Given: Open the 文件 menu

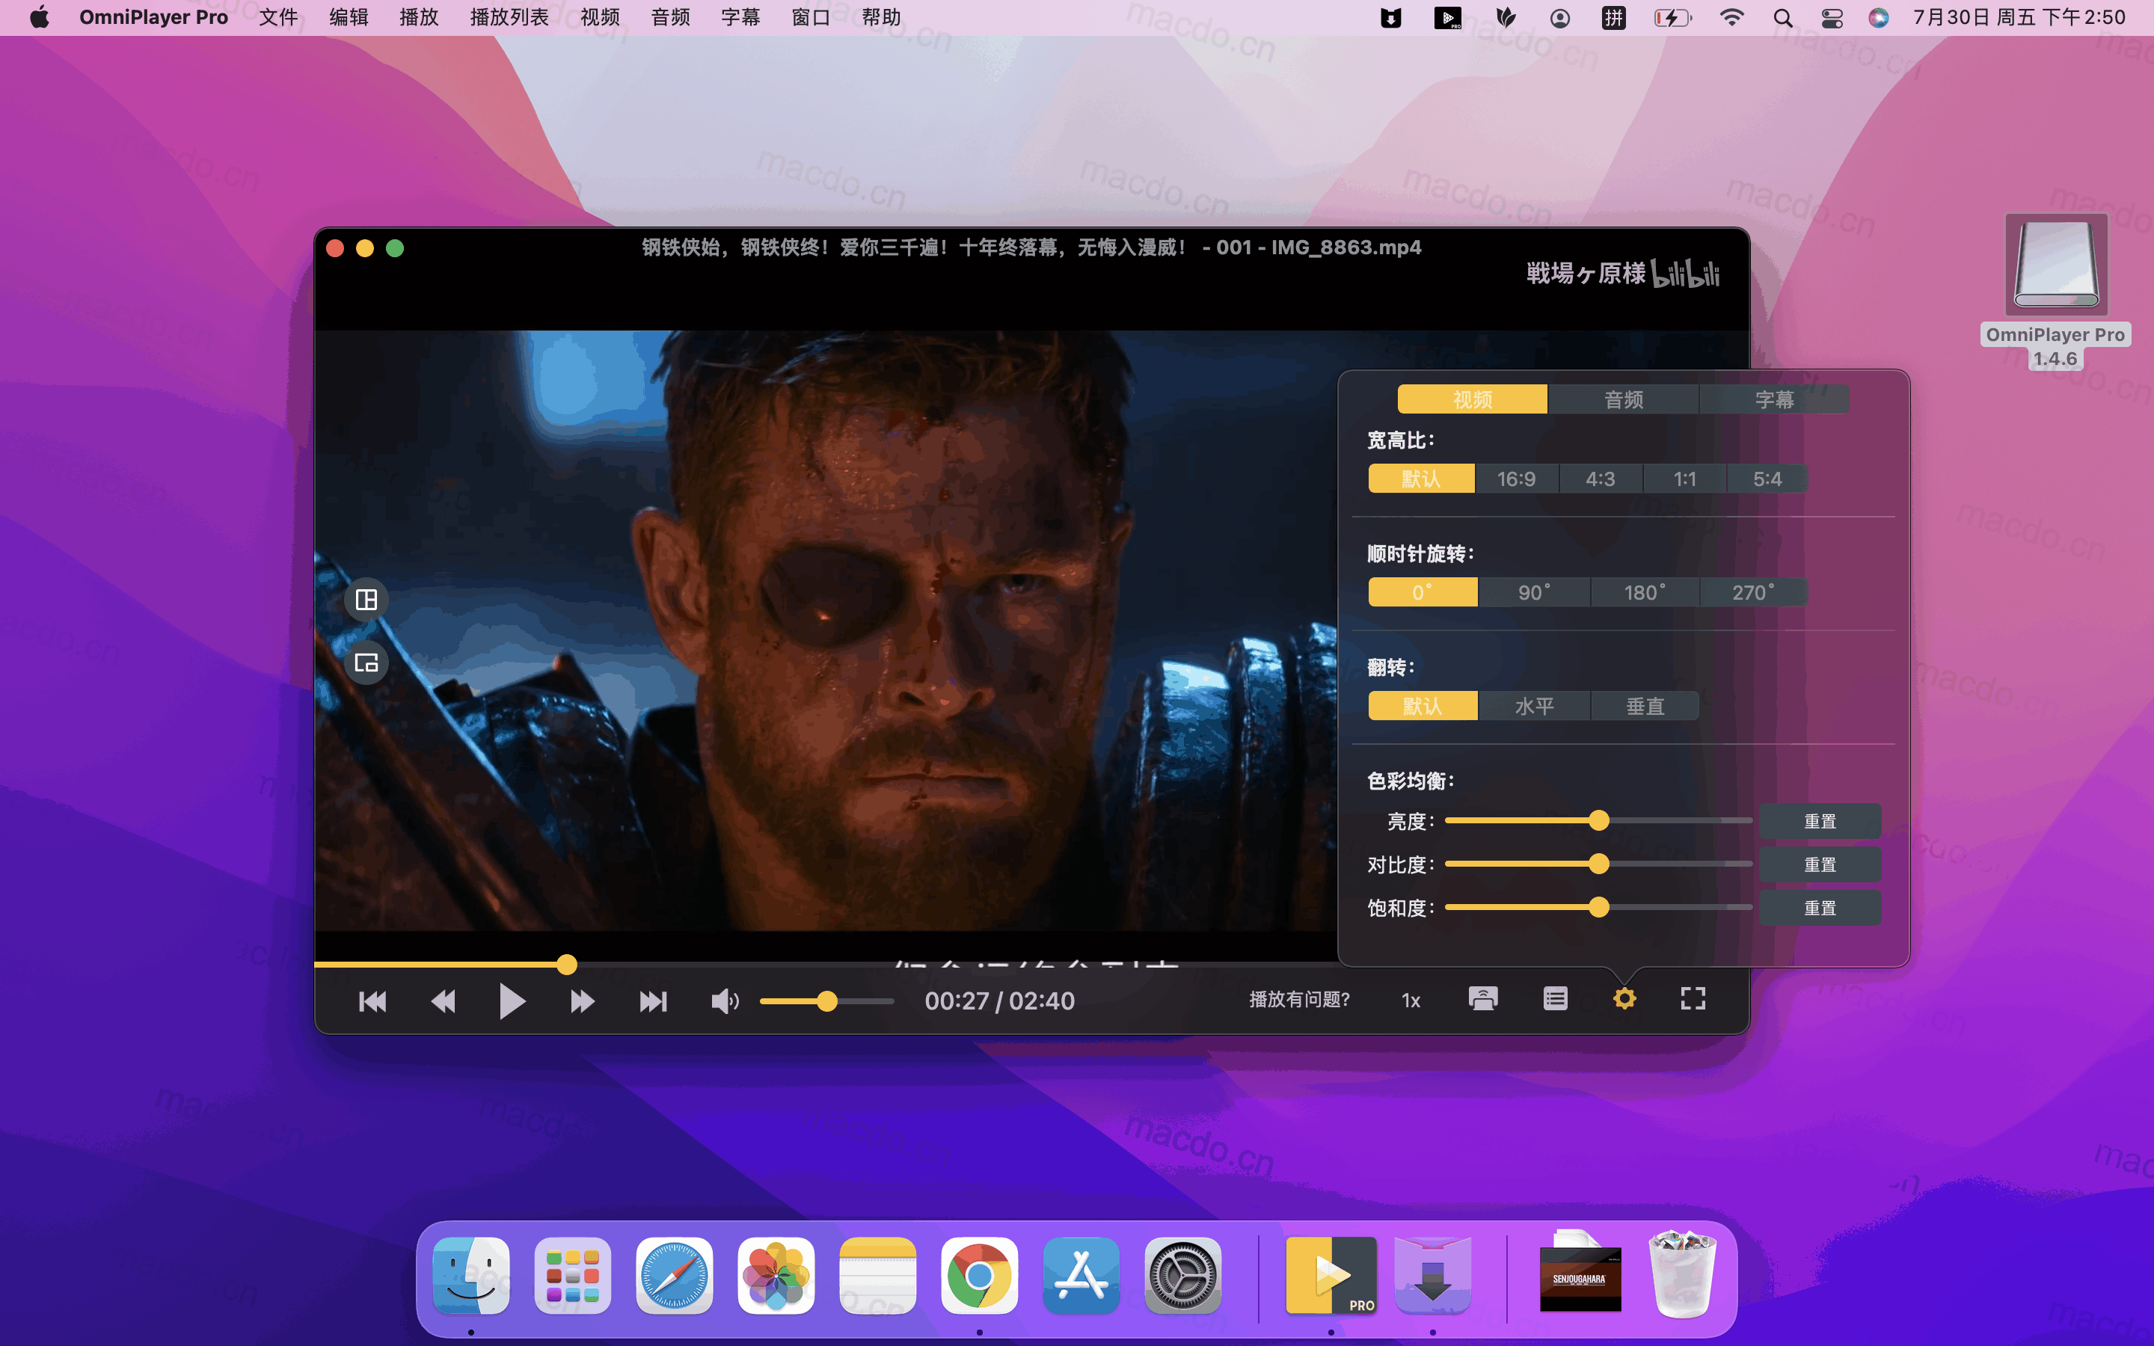Looking at the screenshot, I should tap(278, 17).
